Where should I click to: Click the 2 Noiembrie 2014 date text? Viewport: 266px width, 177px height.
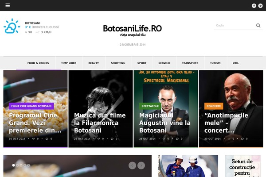click(x=133, y=45)
